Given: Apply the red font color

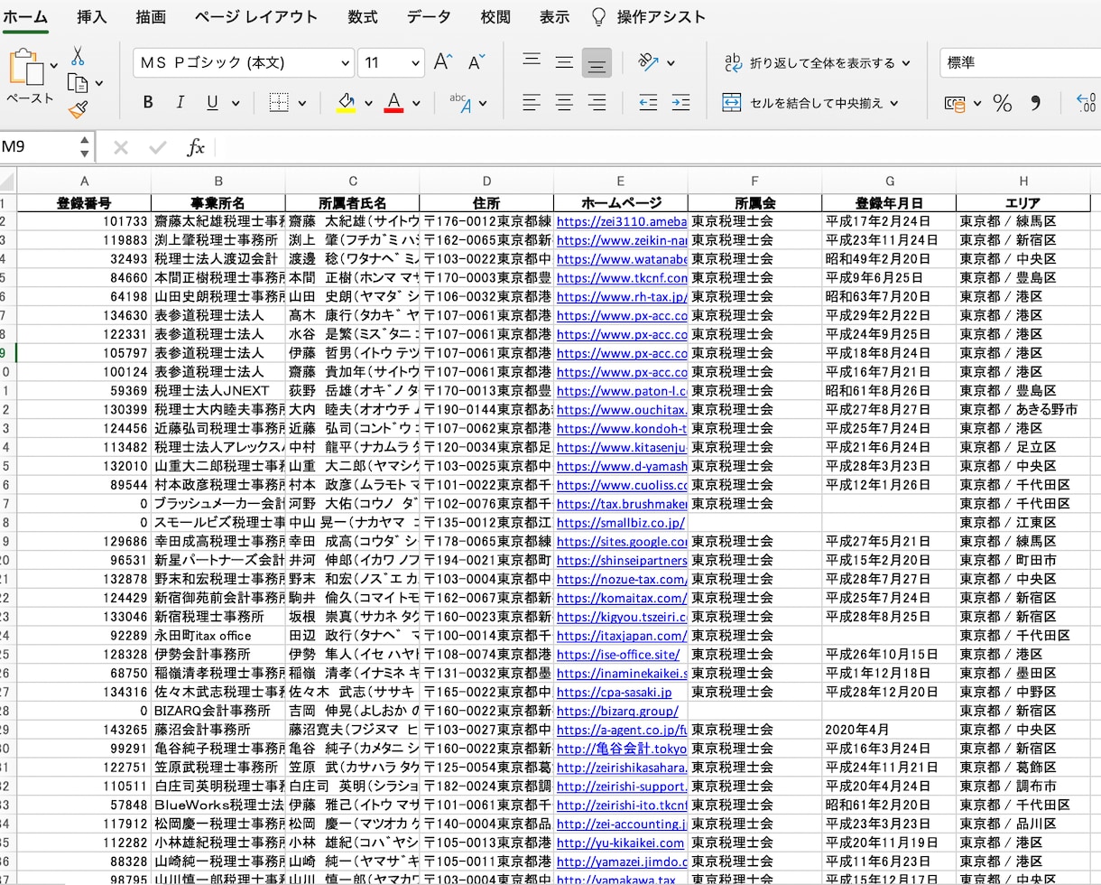Looking at the screenshot, I should tap(393, 103).
